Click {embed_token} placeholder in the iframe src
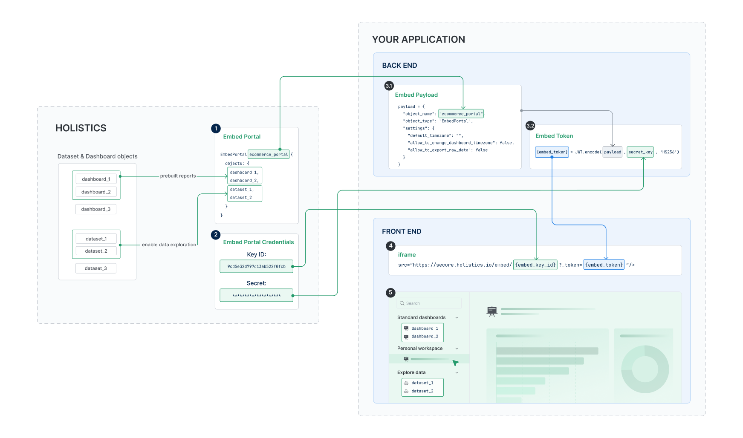This screenshot has width=743, height=438. tap(604, 265)
